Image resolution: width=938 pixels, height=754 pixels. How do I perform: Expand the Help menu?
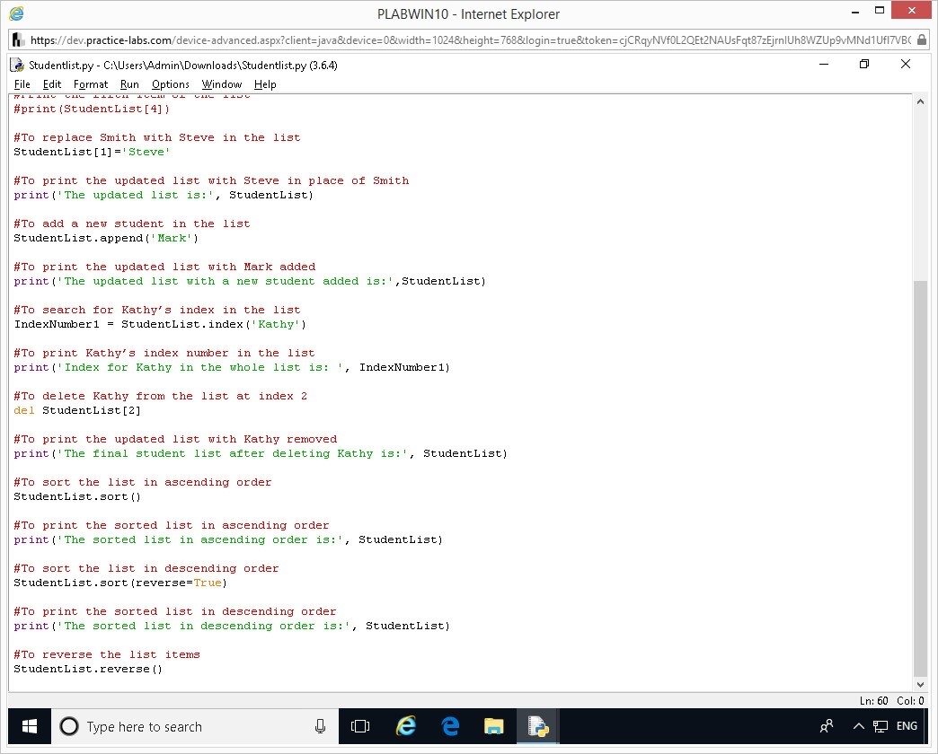click(x=265, y=84)
